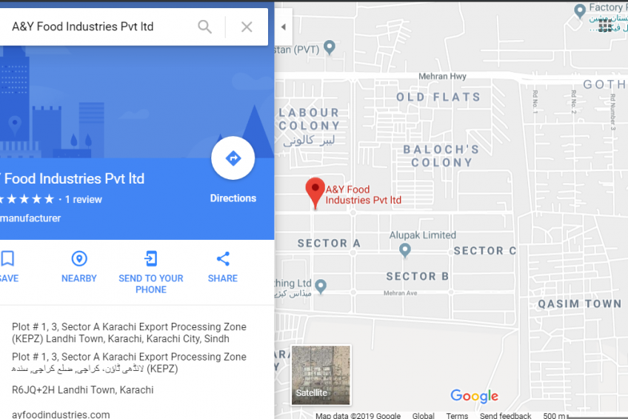Open Directions with the blue arrow button
This screenshot has height=419, width=628.
tap(233, 158)
